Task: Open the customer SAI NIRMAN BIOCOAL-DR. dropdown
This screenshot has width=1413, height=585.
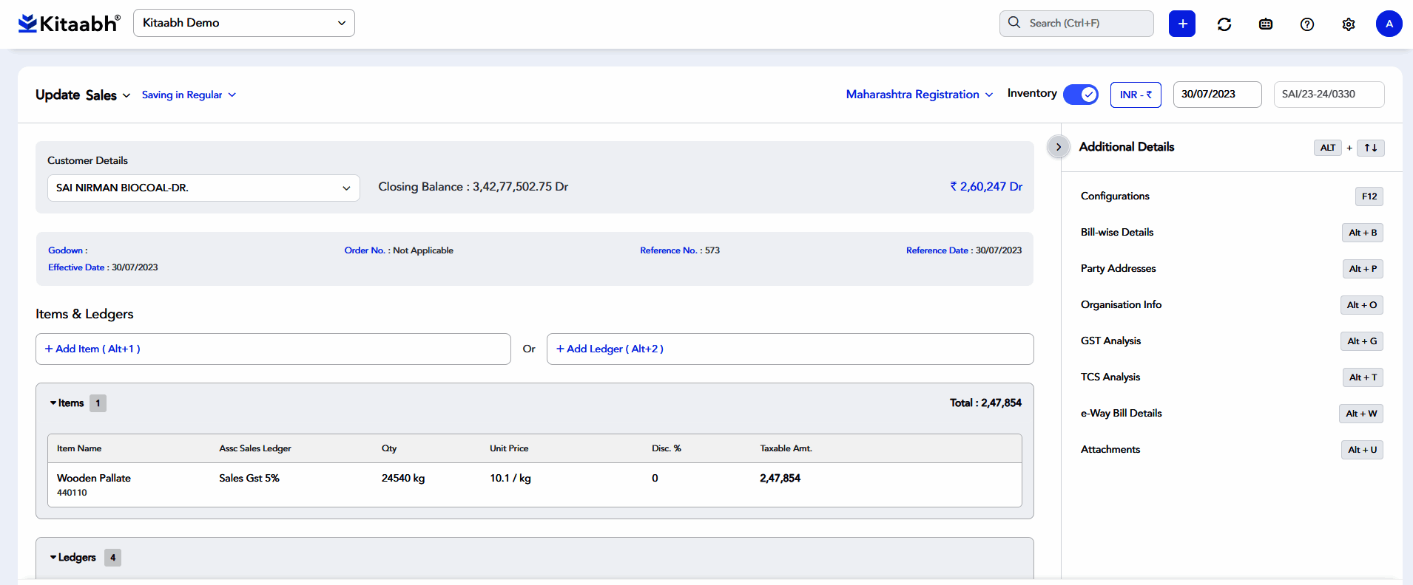Action: (x=203, y=188)
